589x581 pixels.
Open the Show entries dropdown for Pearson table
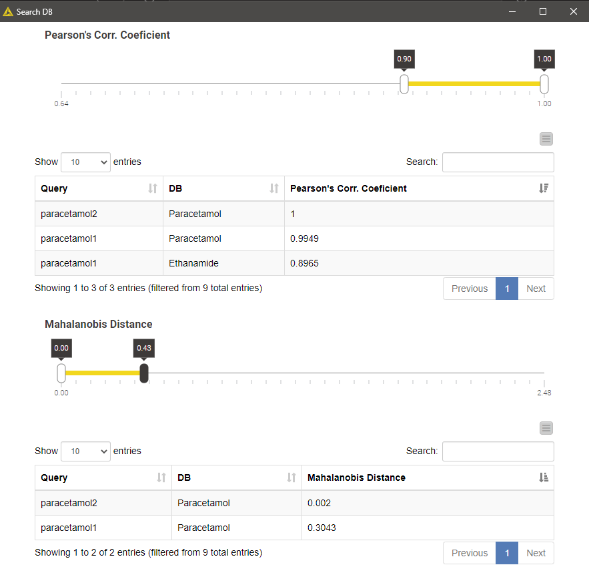85,162
